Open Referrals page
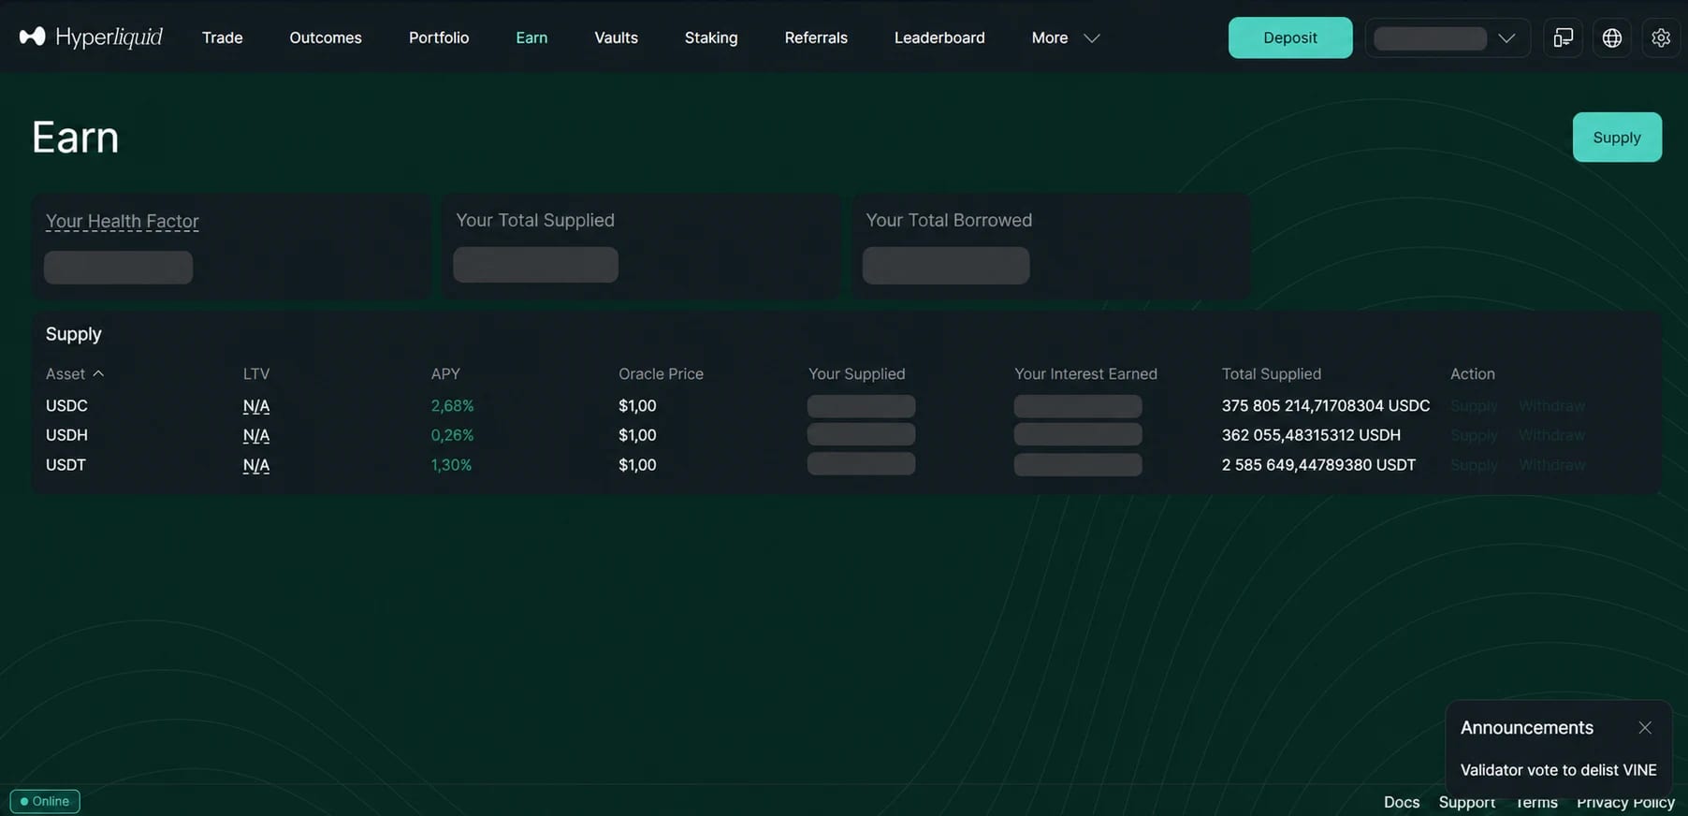 point(816,37)
